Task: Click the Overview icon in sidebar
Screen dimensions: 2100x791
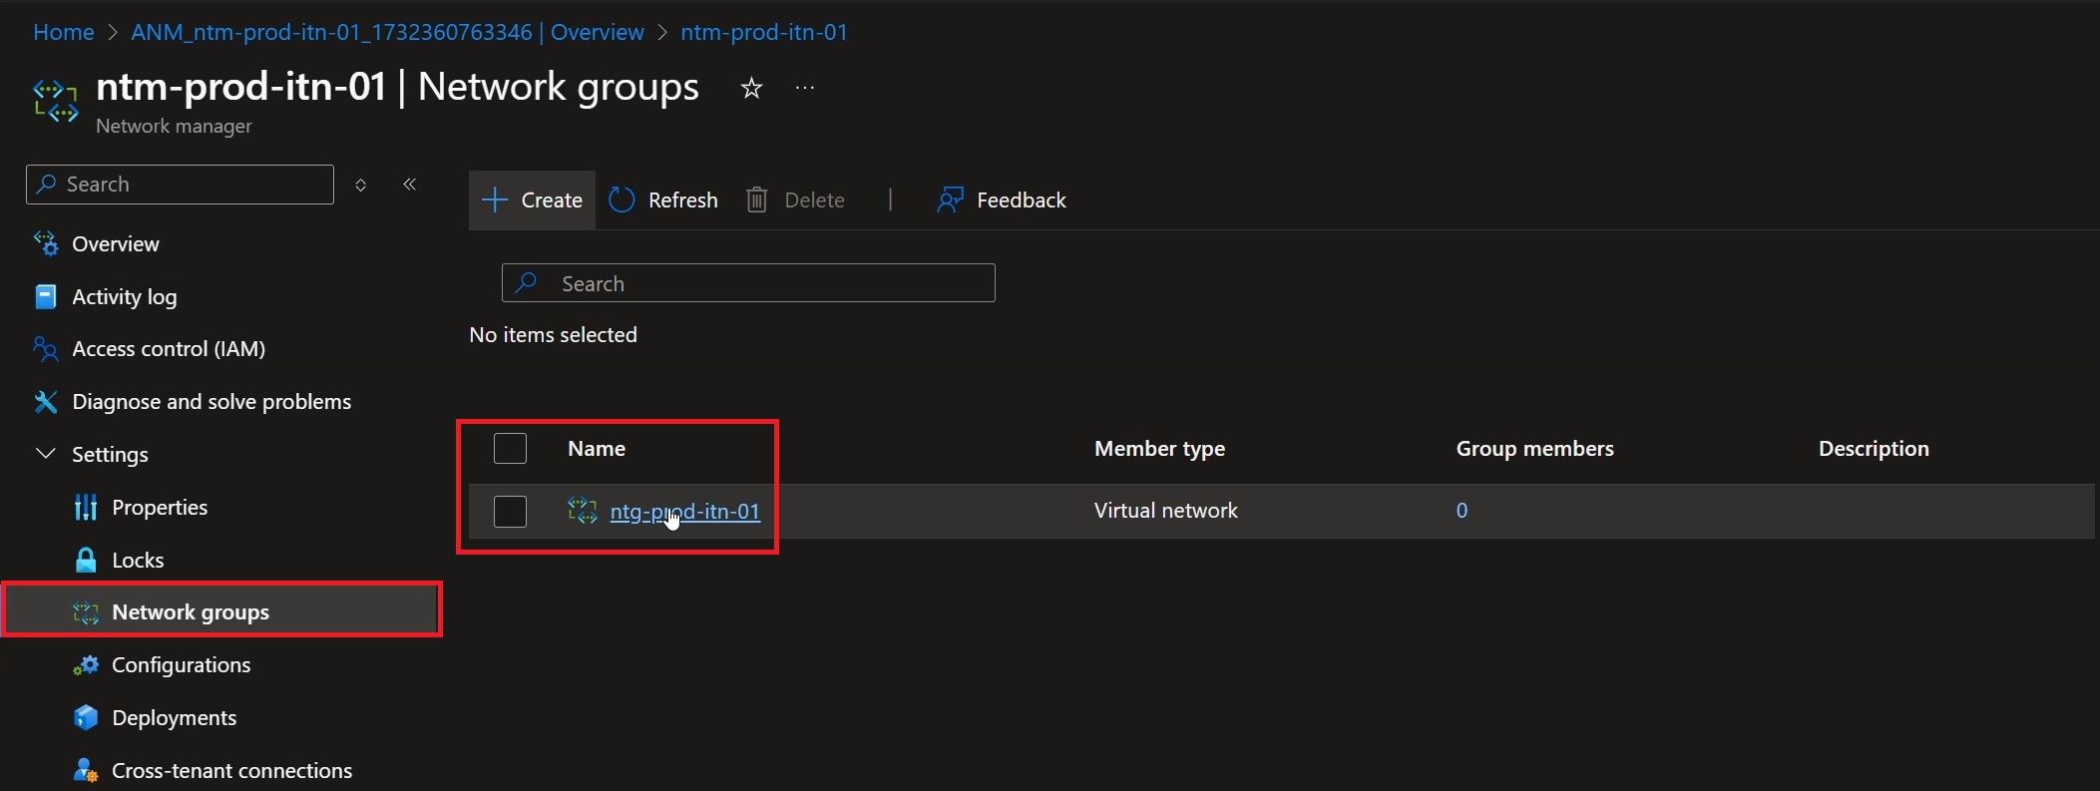Action: pyautogui.click(x=46, y=243)
